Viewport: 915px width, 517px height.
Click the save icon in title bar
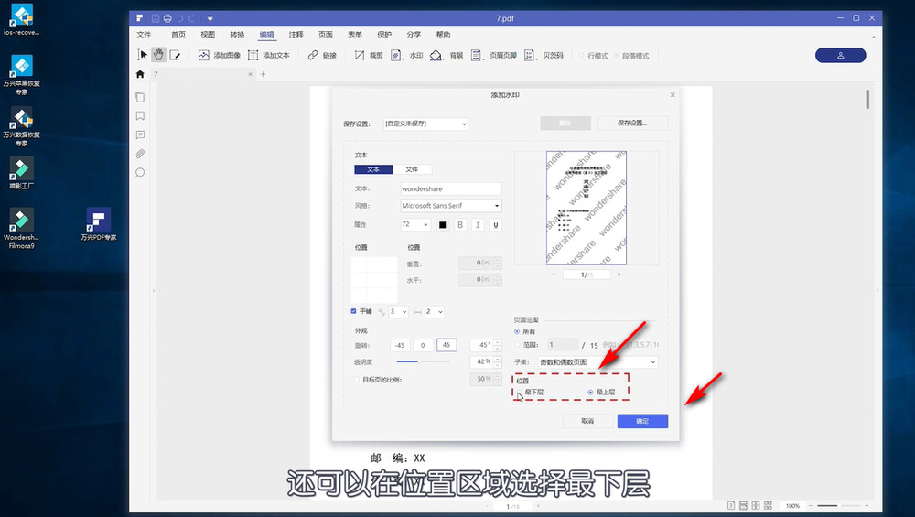pos(156,18)
